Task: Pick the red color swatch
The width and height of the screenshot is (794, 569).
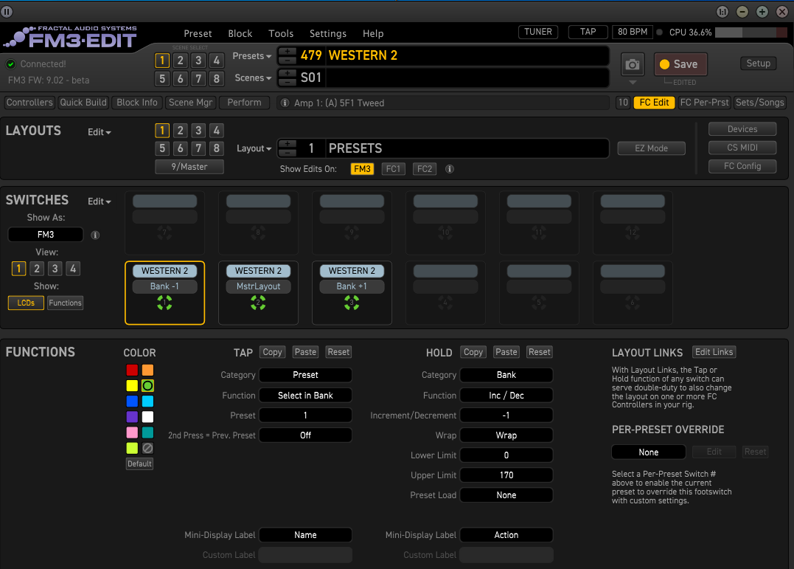Action: click(x=132, y=370)
